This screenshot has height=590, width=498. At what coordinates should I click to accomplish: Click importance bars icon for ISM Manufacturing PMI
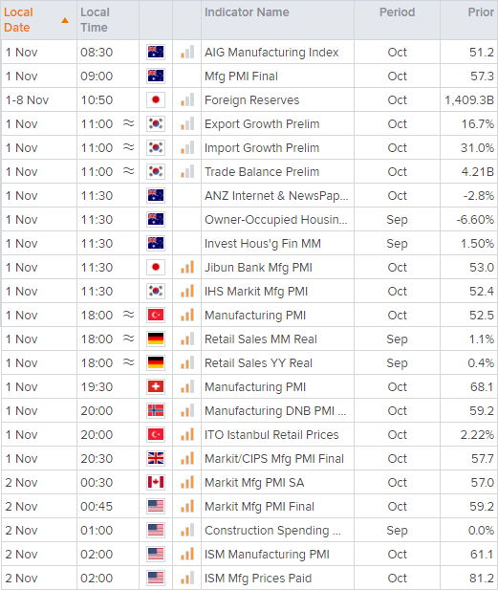[x=187, y=554]
